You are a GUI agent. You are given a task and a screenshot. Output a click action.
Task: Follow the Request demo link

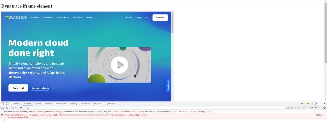42,88
